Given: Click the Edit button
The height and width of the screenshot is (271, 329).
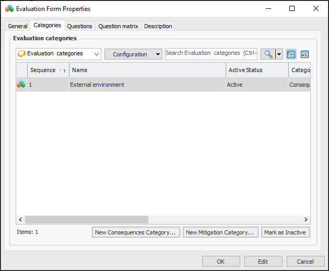Looking at the screenshot, I should 263,262.
